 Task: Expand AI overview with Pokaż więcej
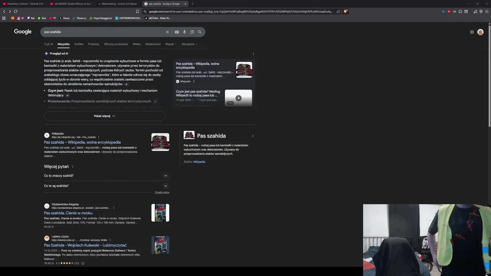tap(105, 116)
